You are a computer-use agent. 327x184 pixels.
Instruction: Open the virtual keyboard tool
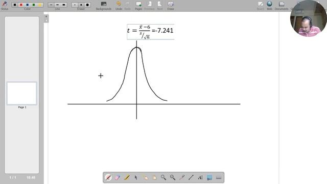click(x=219, y=177)
